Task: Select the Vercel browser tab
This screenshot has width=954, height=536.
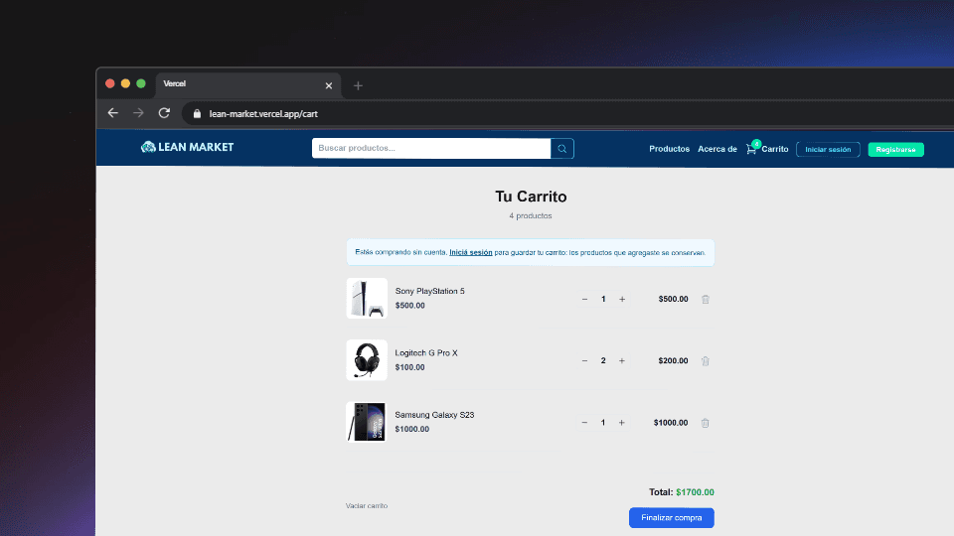Action: [x=248, y=84]
